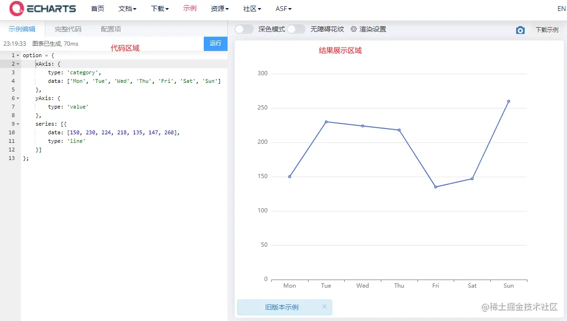This screenshot has height=321, width=567.
Task: Click xAxis data array code line
Action: point(134,81)
